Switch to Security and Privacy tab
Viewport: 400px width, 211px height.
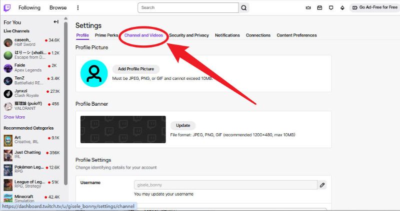189,35
